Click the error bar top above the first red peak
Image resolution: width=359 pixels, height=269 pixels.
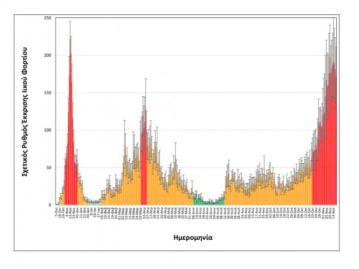click(70, 21)
